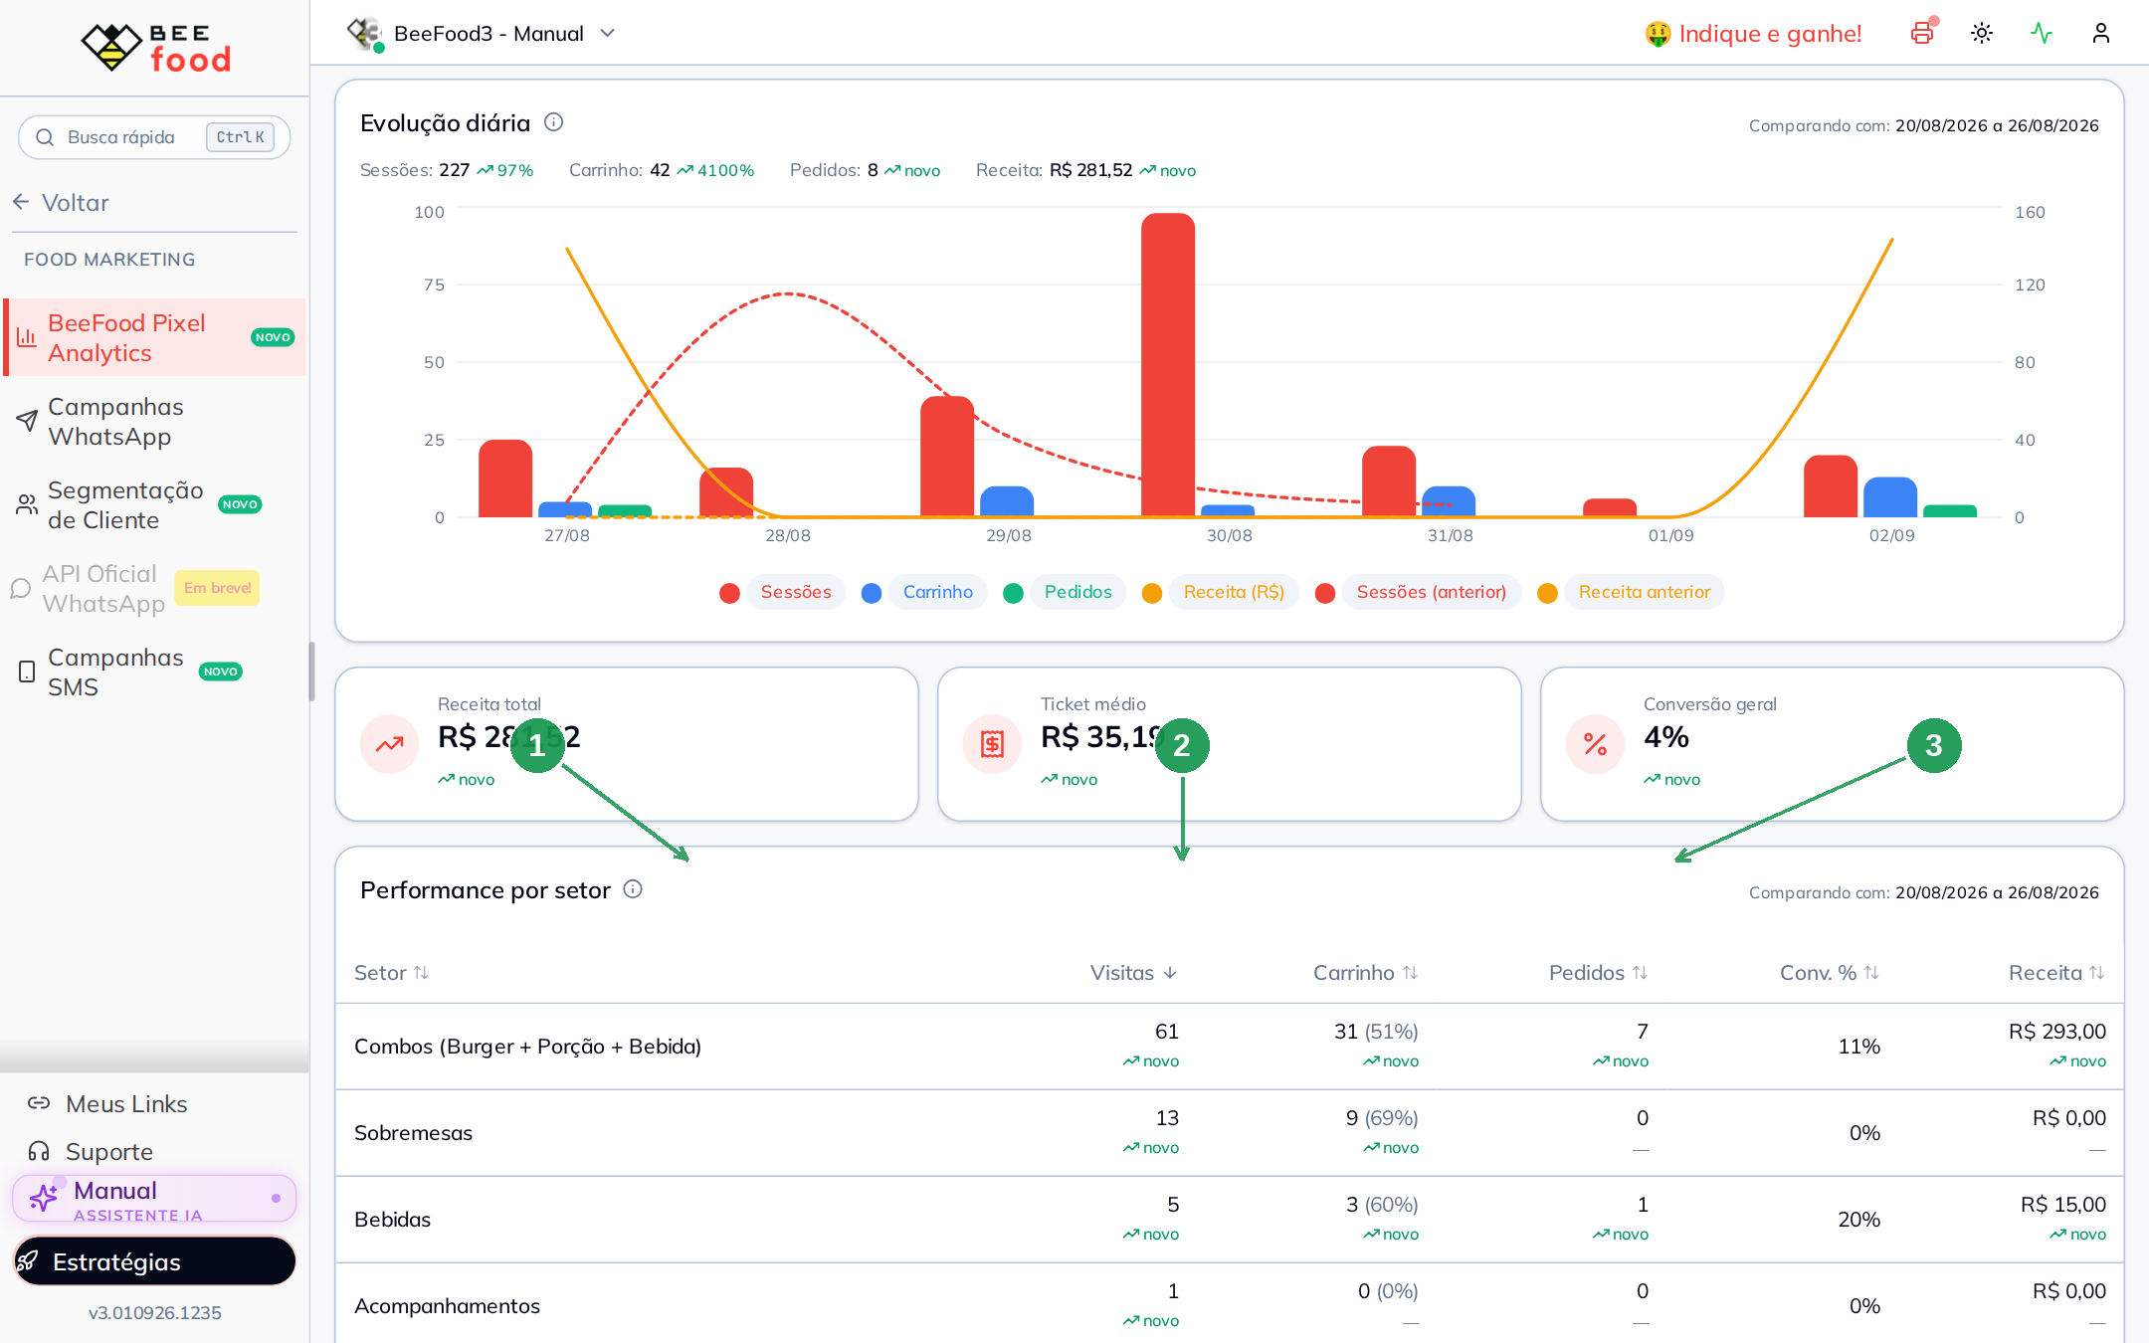
Task: Select the Bebidas row
Action: [x=1230, y=1220]
